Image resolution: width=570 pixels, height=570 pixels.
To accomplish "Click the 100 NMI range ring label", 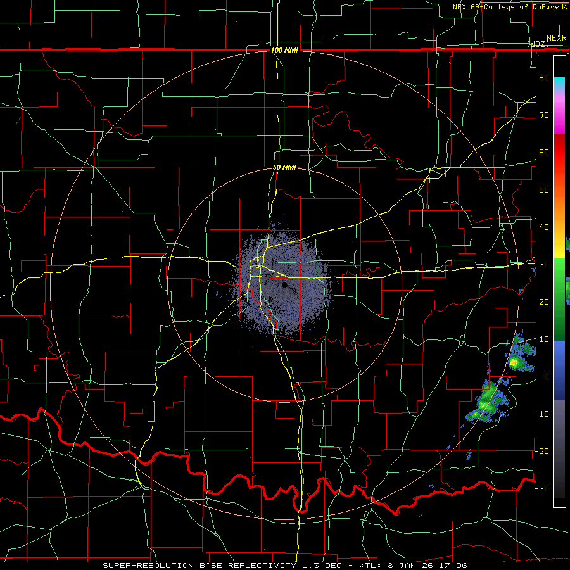I will [x=284, y=50].
